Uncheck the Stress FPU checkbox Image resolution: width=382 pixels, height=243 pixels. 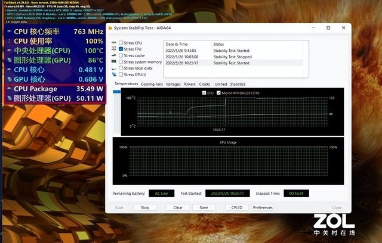click(x=121, y=49)
